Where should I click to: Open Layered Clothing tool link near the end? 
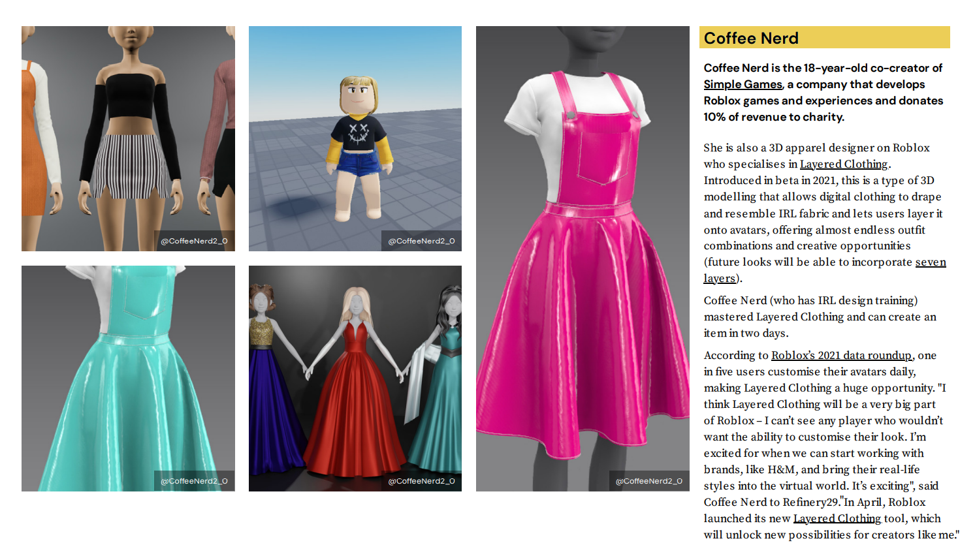tap(837, 519)
